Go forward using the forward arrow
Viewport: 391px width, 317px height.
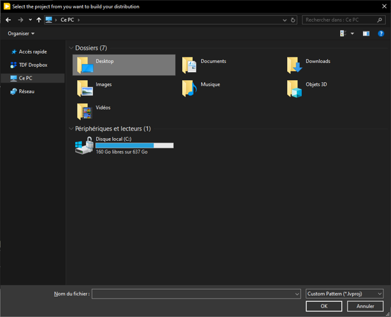[20, 20]
